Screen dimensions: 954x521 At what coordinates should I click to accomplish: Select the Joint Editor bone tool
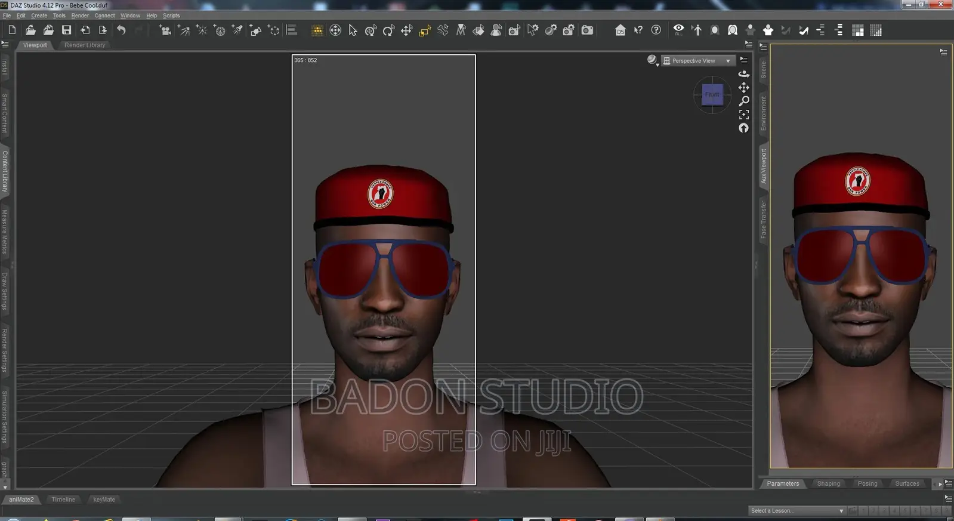[x=443, y=30]
